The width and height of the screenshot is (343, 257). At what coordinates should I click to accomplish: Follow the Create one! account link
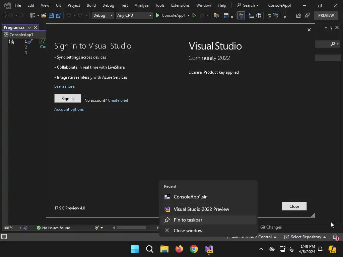coord(118,100)
